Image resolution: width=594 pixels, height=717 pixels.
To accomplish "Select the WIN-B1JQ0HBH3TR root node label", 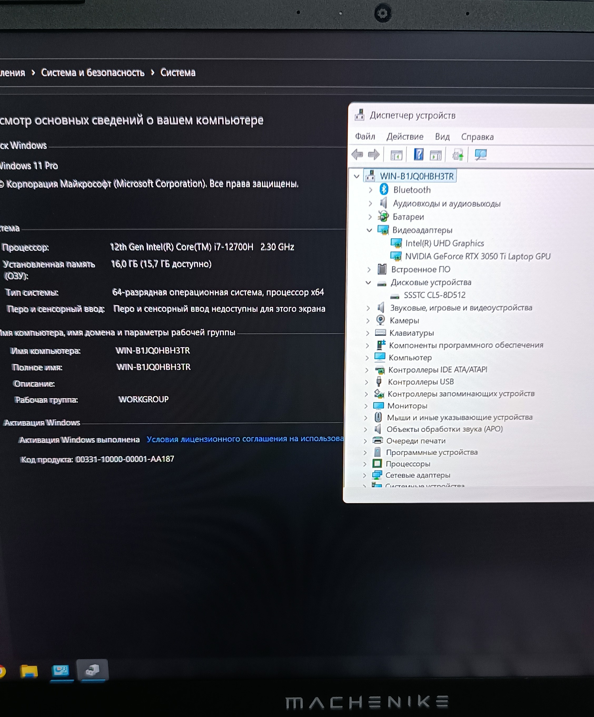I will point(417,176).
